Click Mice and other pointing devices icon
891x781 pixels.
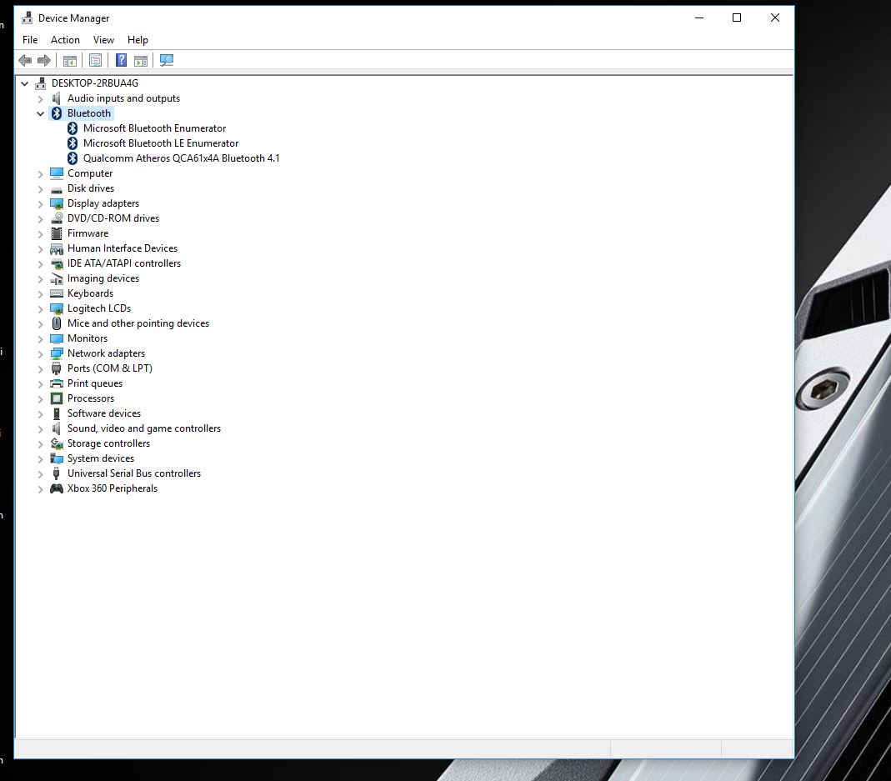56,323
